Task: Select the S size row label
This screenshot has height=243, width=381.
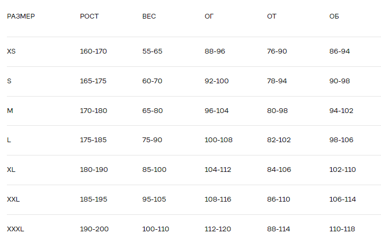Action: (x=9, y=81)
